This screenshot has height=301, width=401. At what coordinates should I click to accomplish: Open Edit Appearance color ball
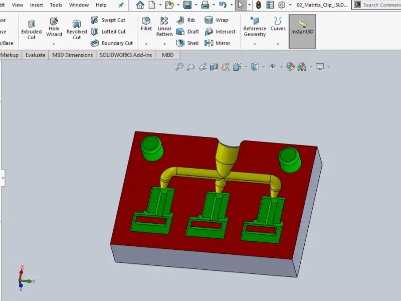[x=290, y=67]
